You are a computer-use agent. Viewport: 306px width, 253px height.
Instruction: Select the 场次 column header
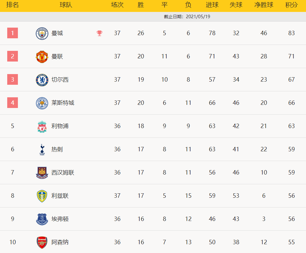click(117, 5)
